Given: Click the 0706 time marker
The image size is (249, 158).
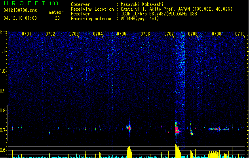Looking at the screenshot, I should (x=145, y=34).
